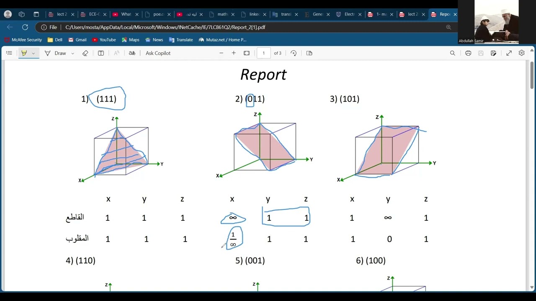This screenshot has width=536, height=301.
Task: Zoom in on the PDF
Action: [x=234, y=53]
